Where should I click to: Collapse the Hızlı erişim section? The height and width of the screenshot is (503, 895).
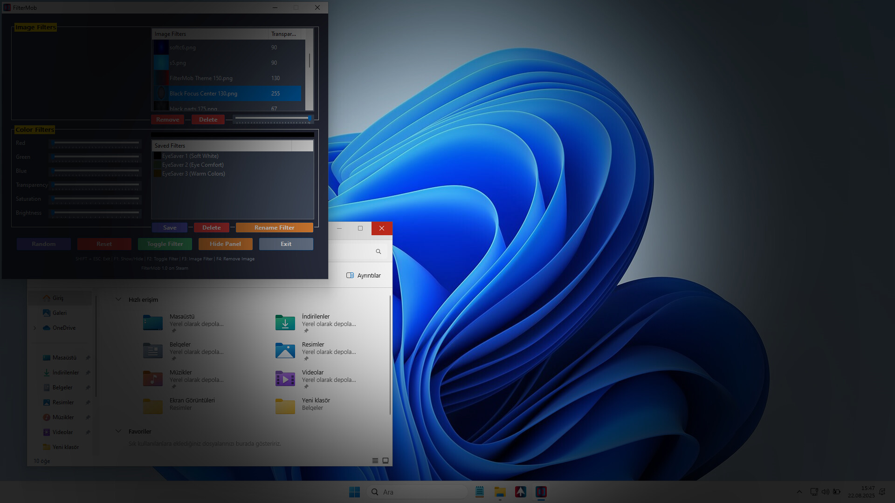point(118,299)
